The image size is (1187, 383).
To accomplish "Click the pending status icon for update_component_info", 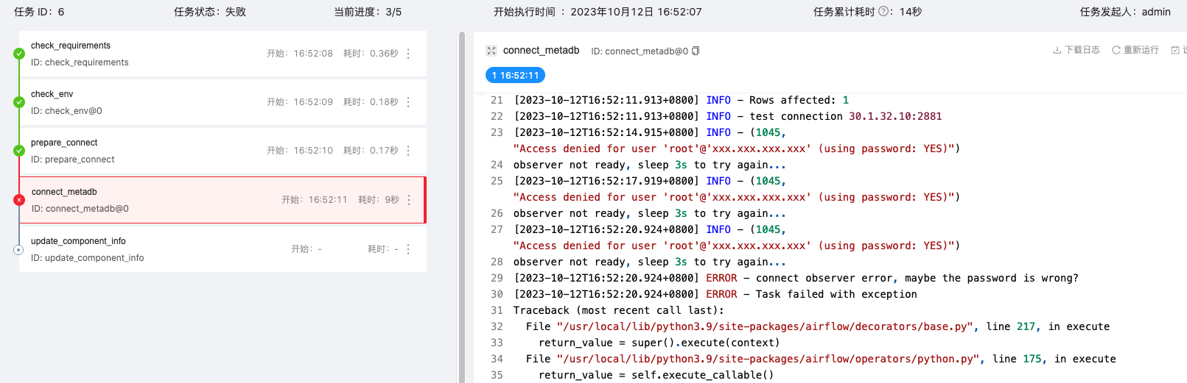I will coord(19,249).
